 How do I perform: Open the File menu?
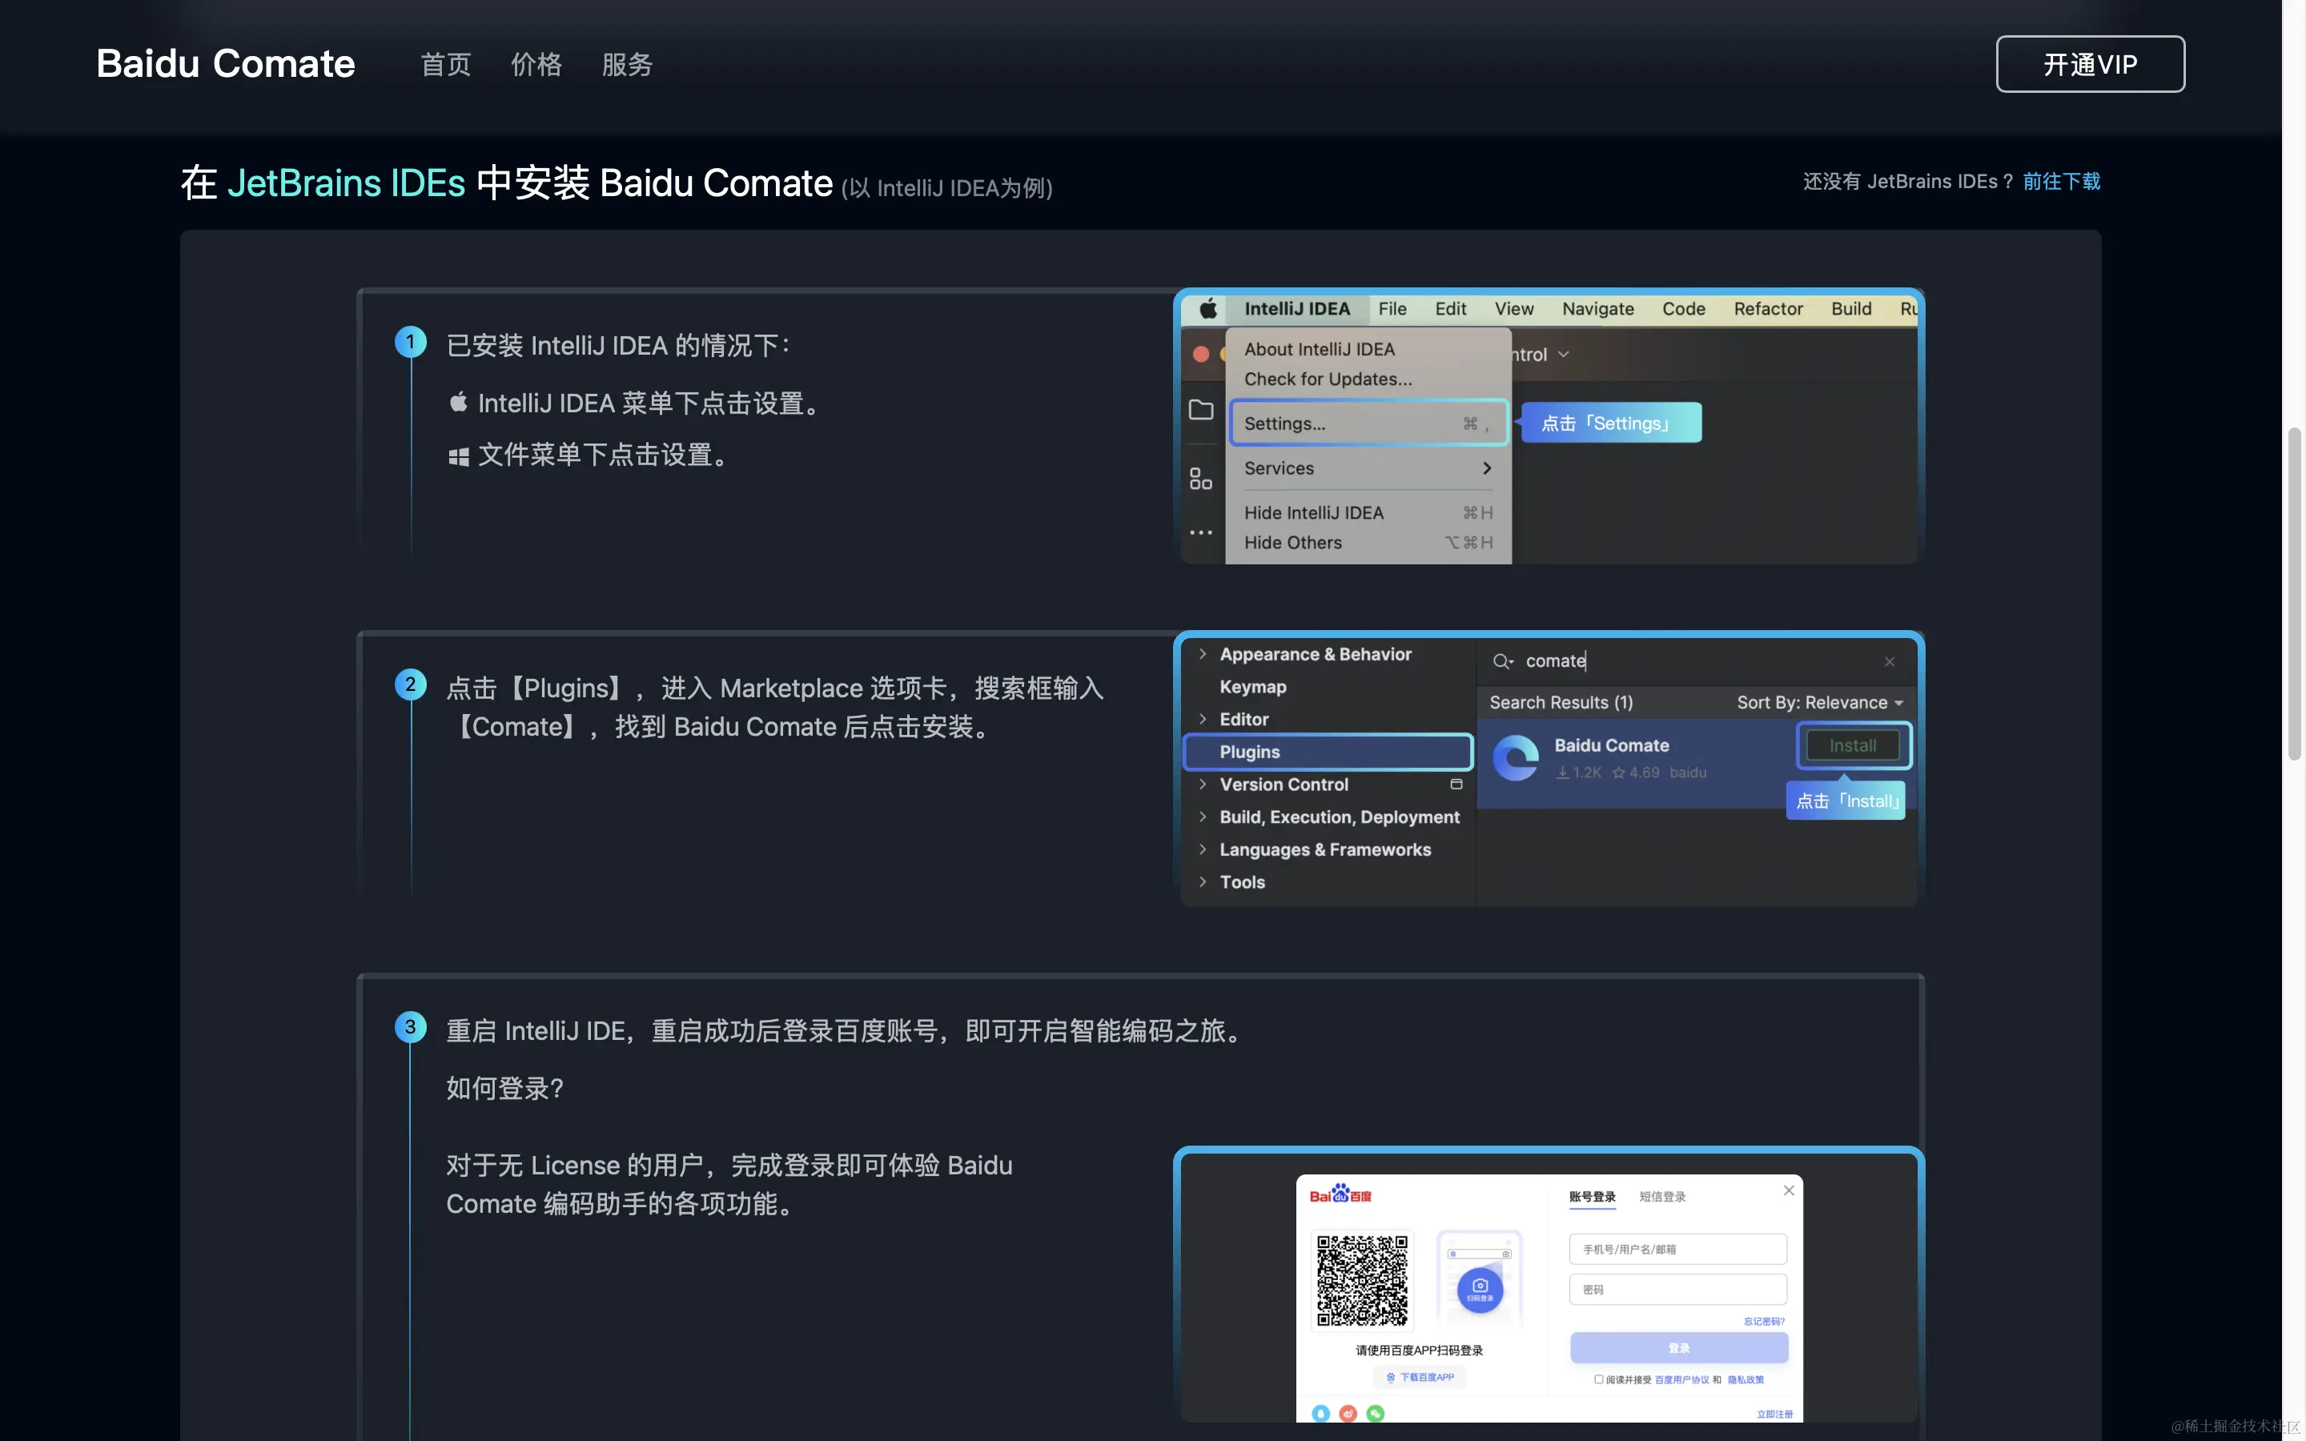pos(1392,308)
